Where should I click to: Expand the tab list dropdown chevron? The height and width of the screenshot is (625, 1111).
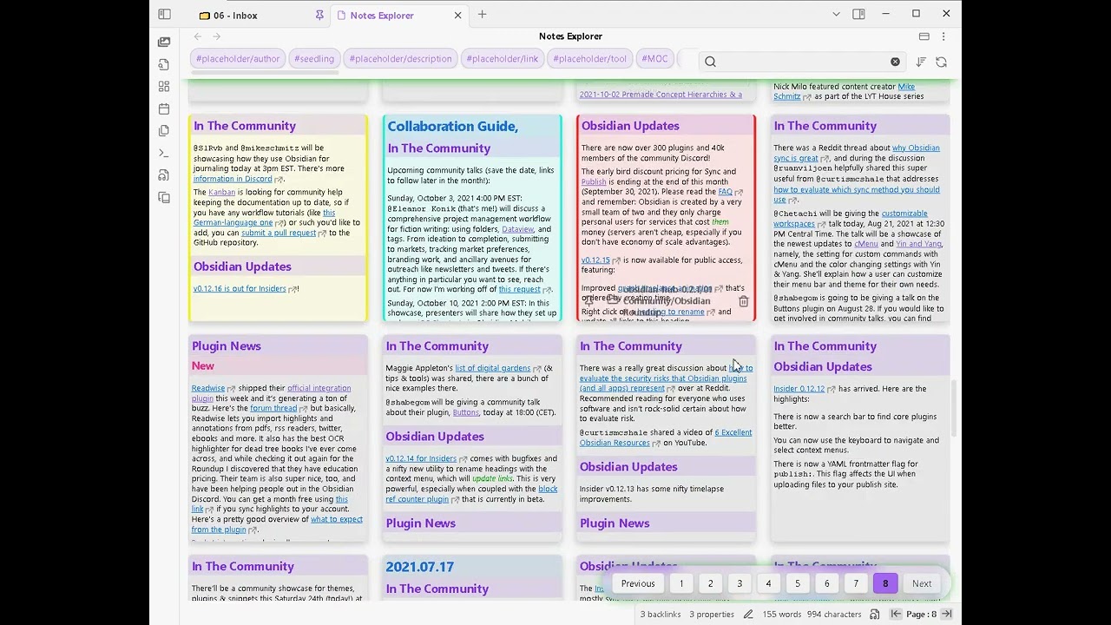[836, 14]
